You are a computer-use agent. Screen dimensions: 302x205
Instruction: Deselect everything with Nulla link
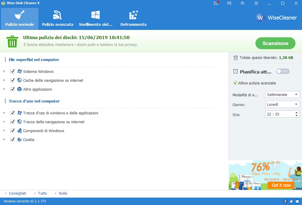click(x=63, y=193)
